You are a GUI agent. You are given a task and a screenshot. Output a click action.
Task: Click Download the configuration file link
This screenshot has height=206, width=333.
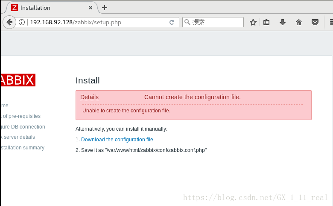(x=117, y=140)
